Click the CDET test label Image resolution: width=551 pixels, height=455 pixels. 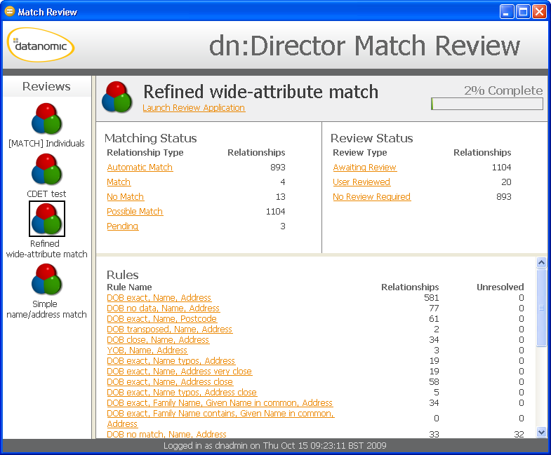(47, 194)
